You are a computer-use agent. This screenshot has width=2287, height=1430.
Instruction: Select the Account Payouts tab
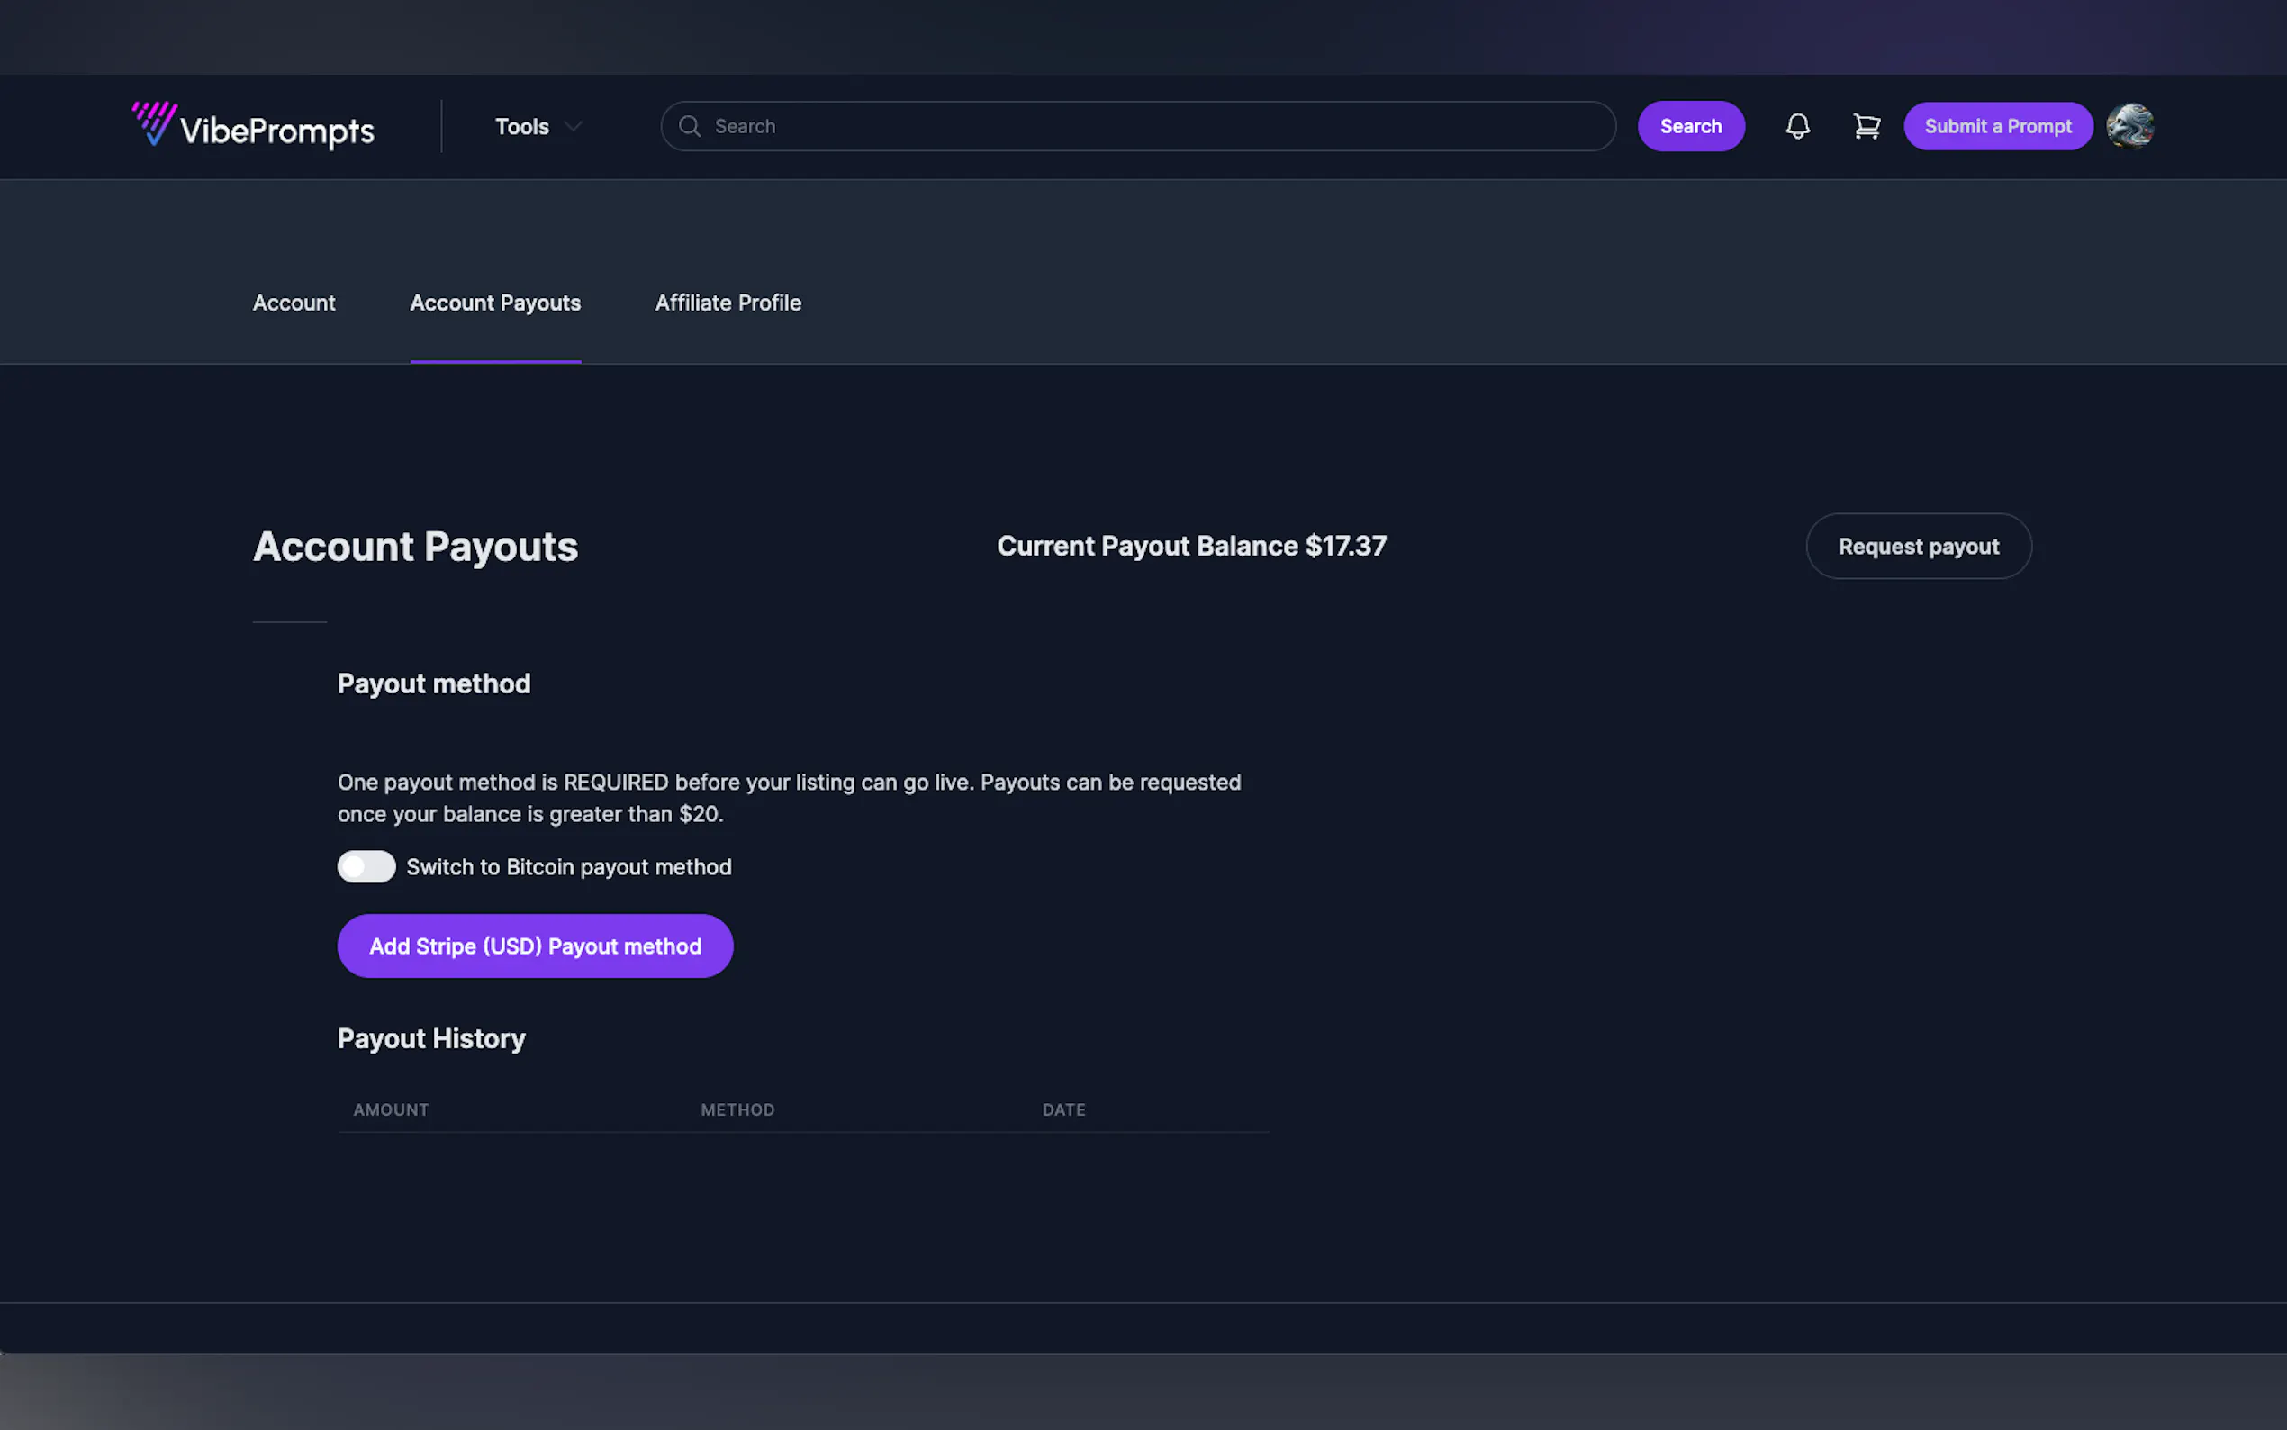point(495,303)
